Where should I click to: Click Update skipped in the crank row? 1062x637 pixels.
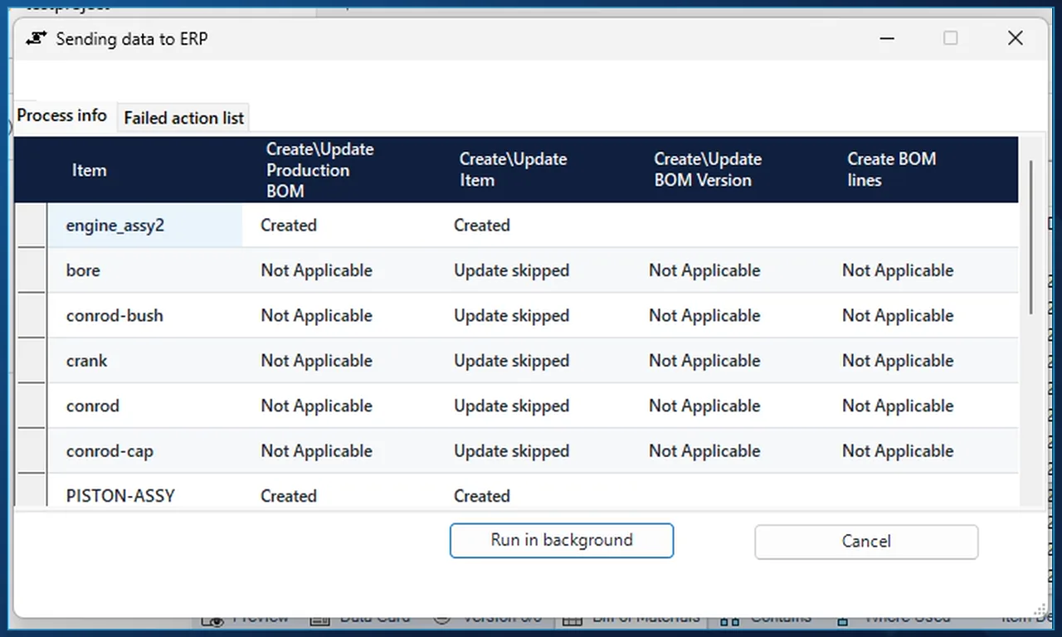[x=512, y=361]
